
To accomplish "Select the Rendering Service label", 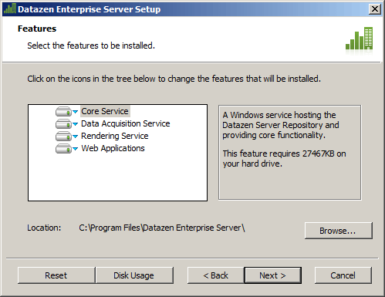I will tap(115, 136).
